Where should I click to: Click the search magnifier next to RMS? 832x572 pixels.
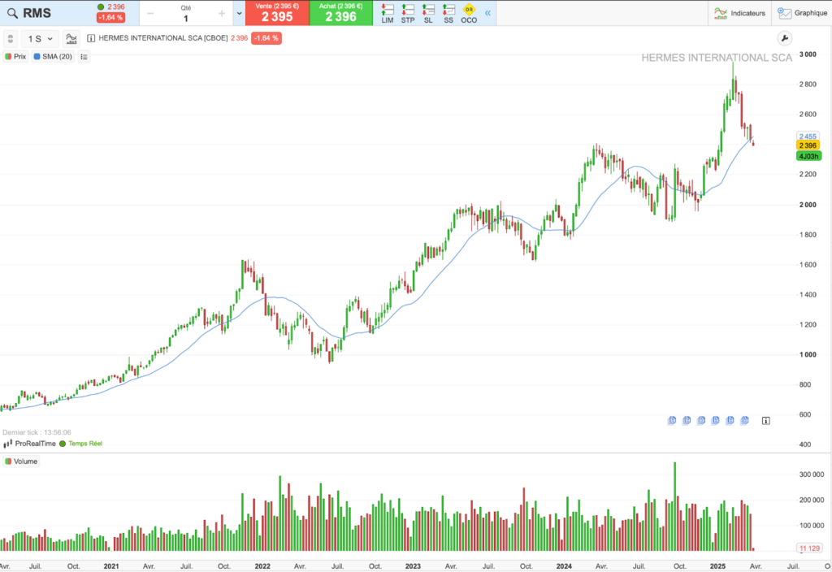coord(12,13)
